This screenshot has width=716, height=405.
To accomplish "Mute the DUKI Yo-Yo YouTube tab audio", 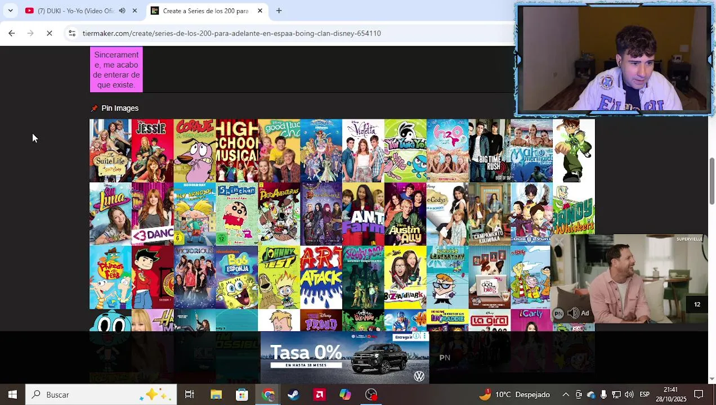I will point(122,11).
